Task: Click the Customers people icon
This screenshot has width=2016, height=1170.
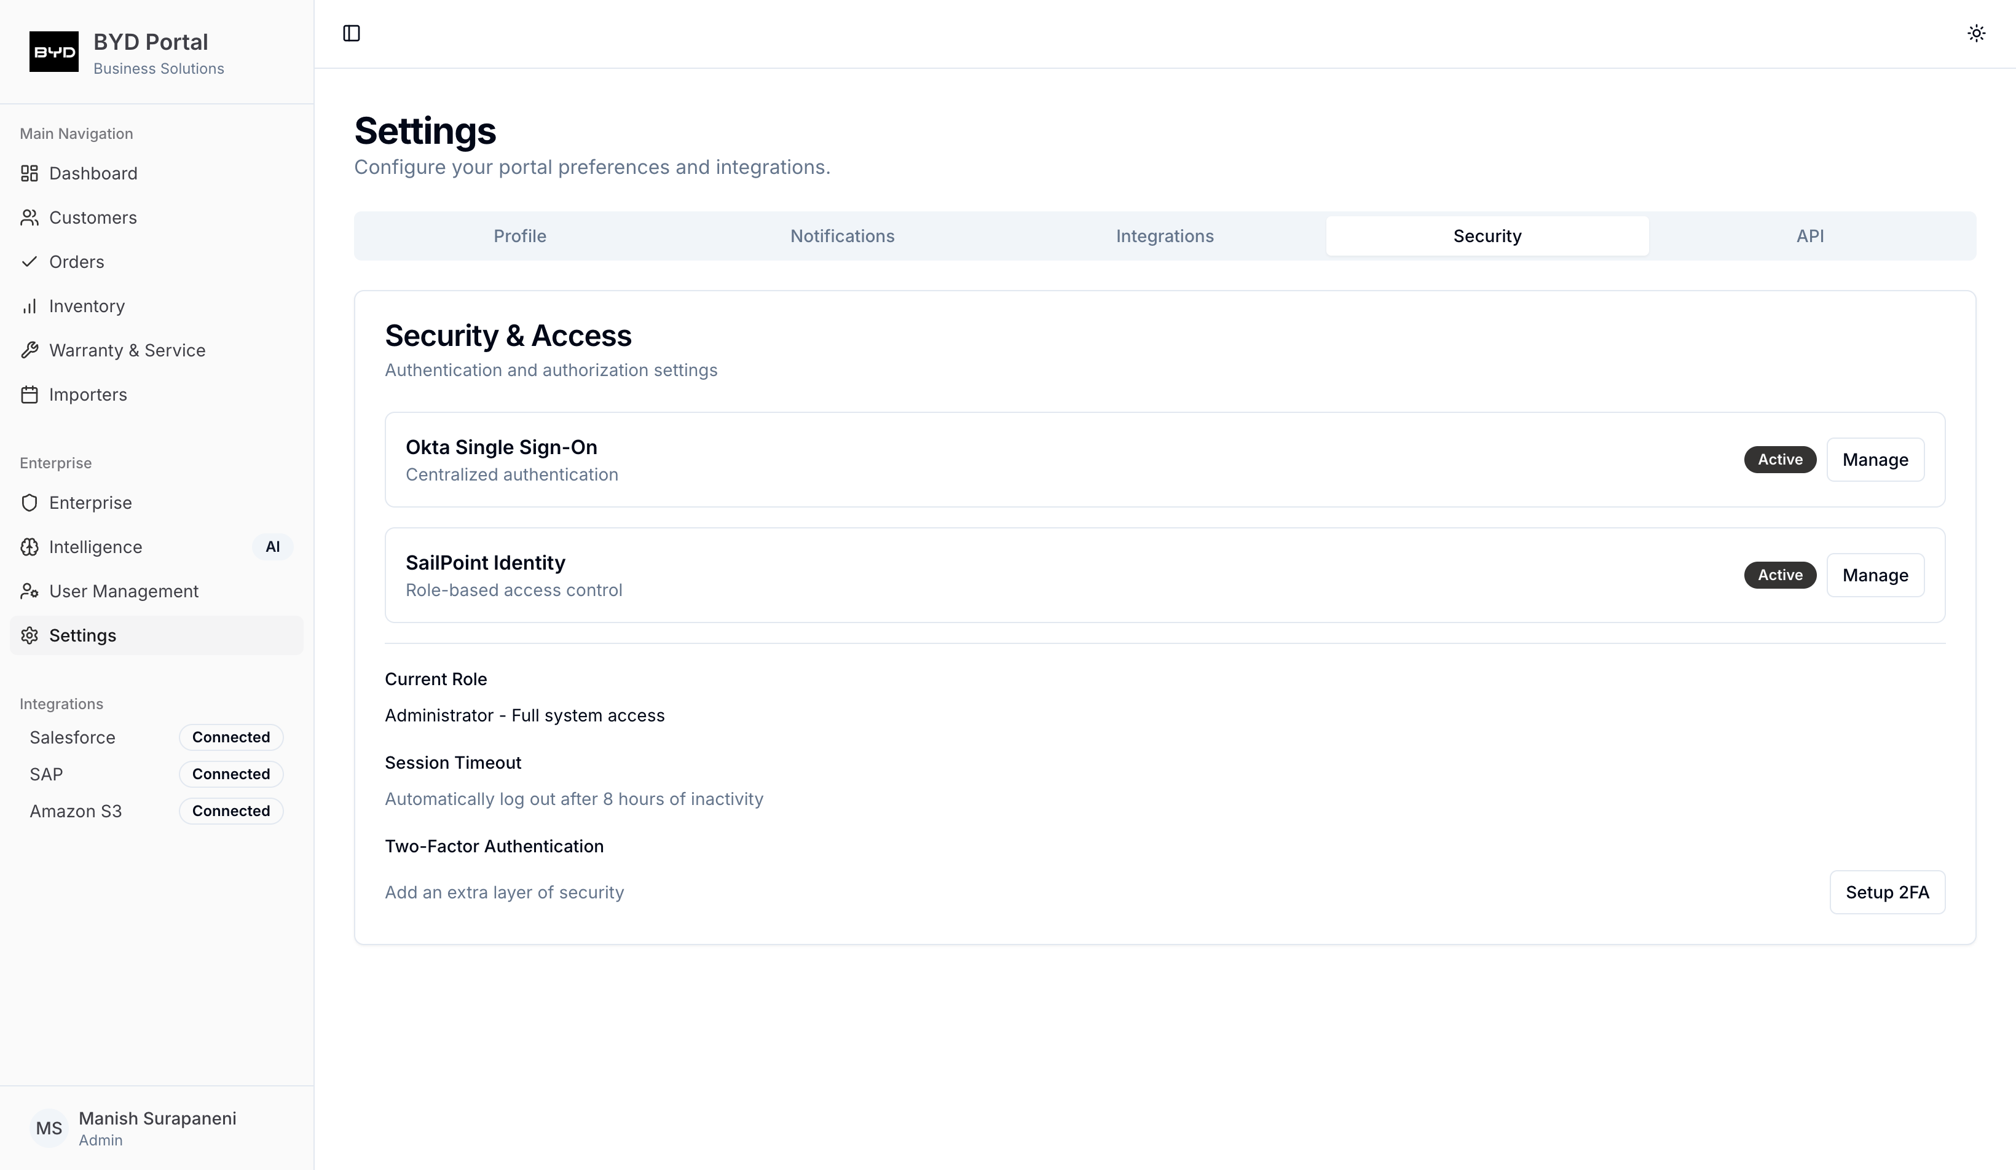Action: 30,218
